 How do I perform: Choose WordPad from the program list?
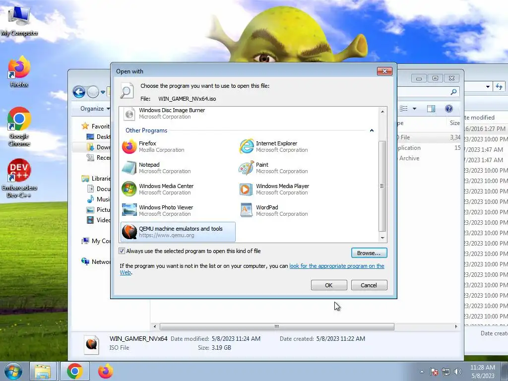295,210
